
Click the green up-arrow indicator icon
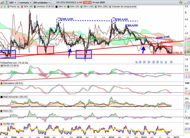pyautogui.click(x=4, y=7)
